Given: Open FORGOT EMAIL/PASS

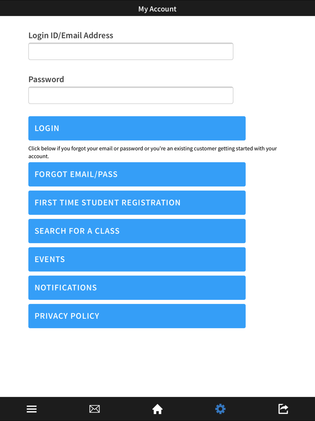Looking at the screenshot, I should pyautogui.click(x=137, y=174).
